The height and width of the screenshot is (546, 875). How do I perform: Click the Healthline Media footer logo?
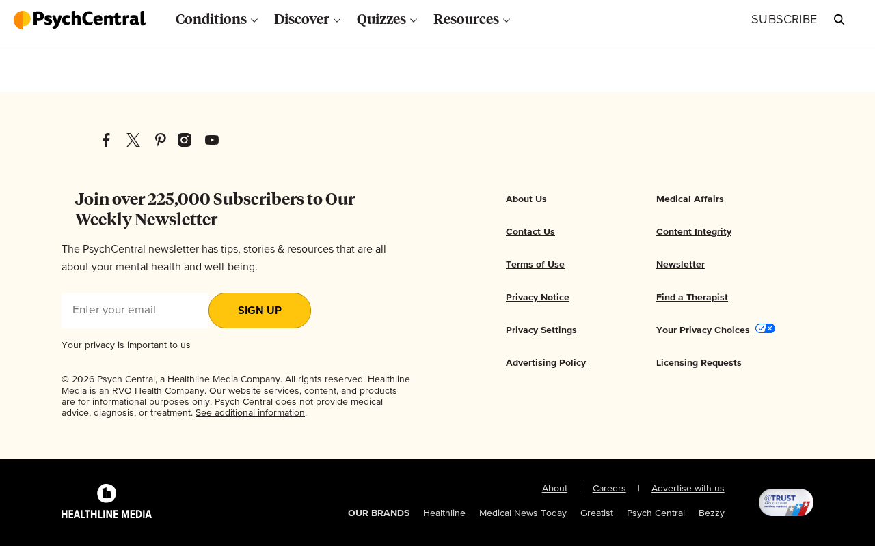click(x=107, y=502)
